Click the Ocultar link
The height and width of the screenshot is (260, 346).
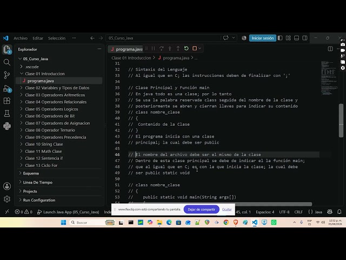point(227,210)
